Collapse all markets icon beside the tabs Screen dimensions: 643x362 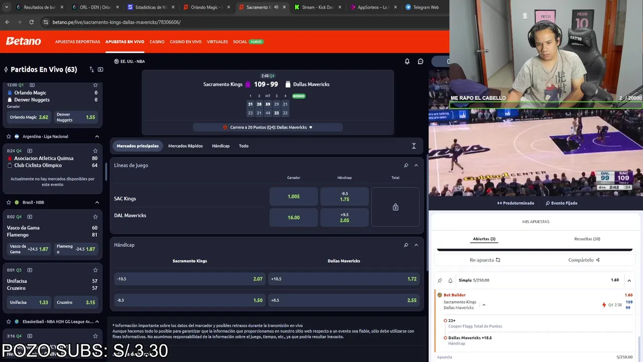click(x=414, y=146)
